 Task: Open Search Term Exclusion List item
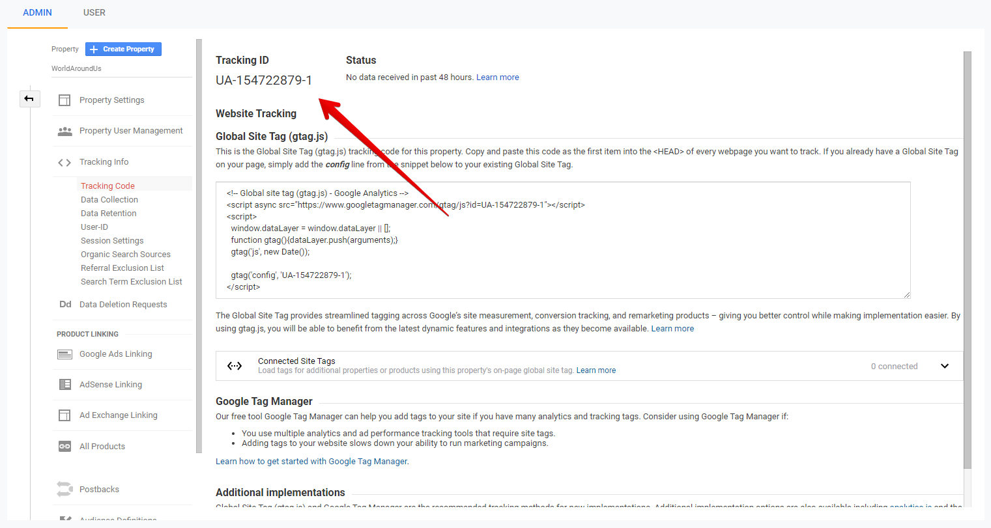click(x=132, y=282)
